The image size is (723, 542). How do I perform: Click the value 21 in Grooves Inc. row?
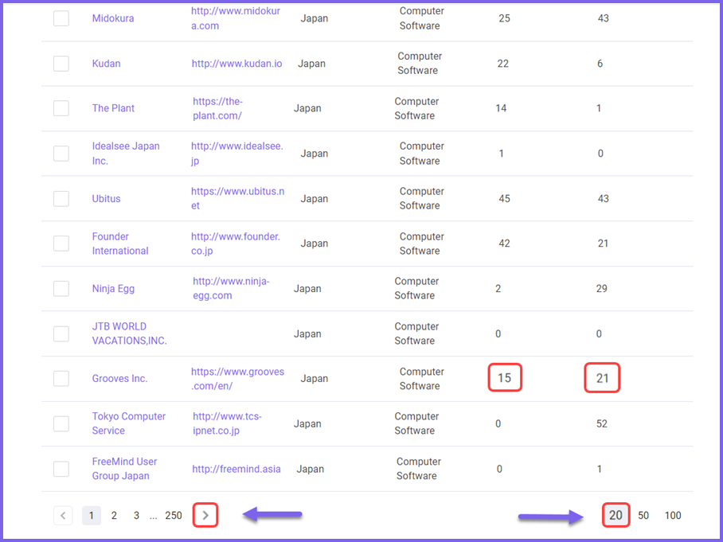pyautogui.click(x=602, y=378)
